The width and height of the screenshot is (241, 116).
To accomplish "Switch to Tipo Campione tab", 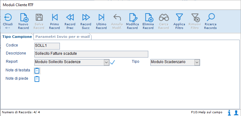I will point(17,37).
